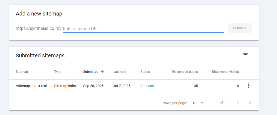This screenshot has width=277, height=115.
Task: Click the Discovered pages column header
Action: pyautogui.click(x=185, y=72)
